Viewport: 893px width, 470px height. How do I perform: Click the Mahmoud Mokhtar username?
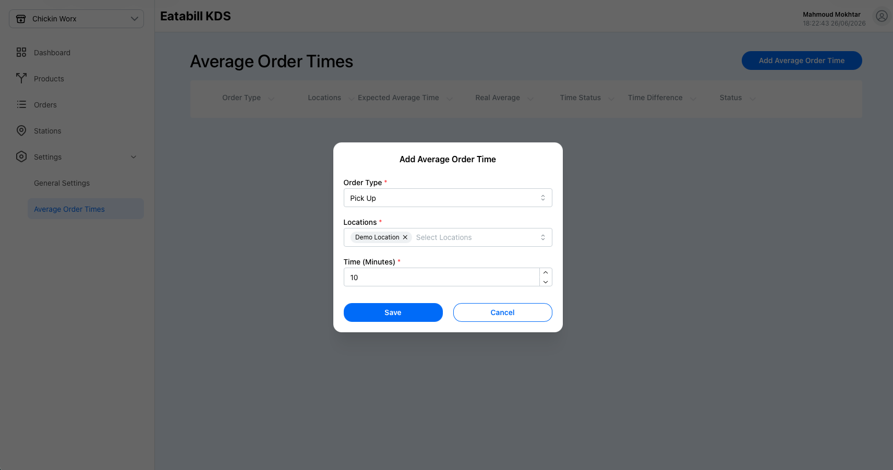(831, 15)
